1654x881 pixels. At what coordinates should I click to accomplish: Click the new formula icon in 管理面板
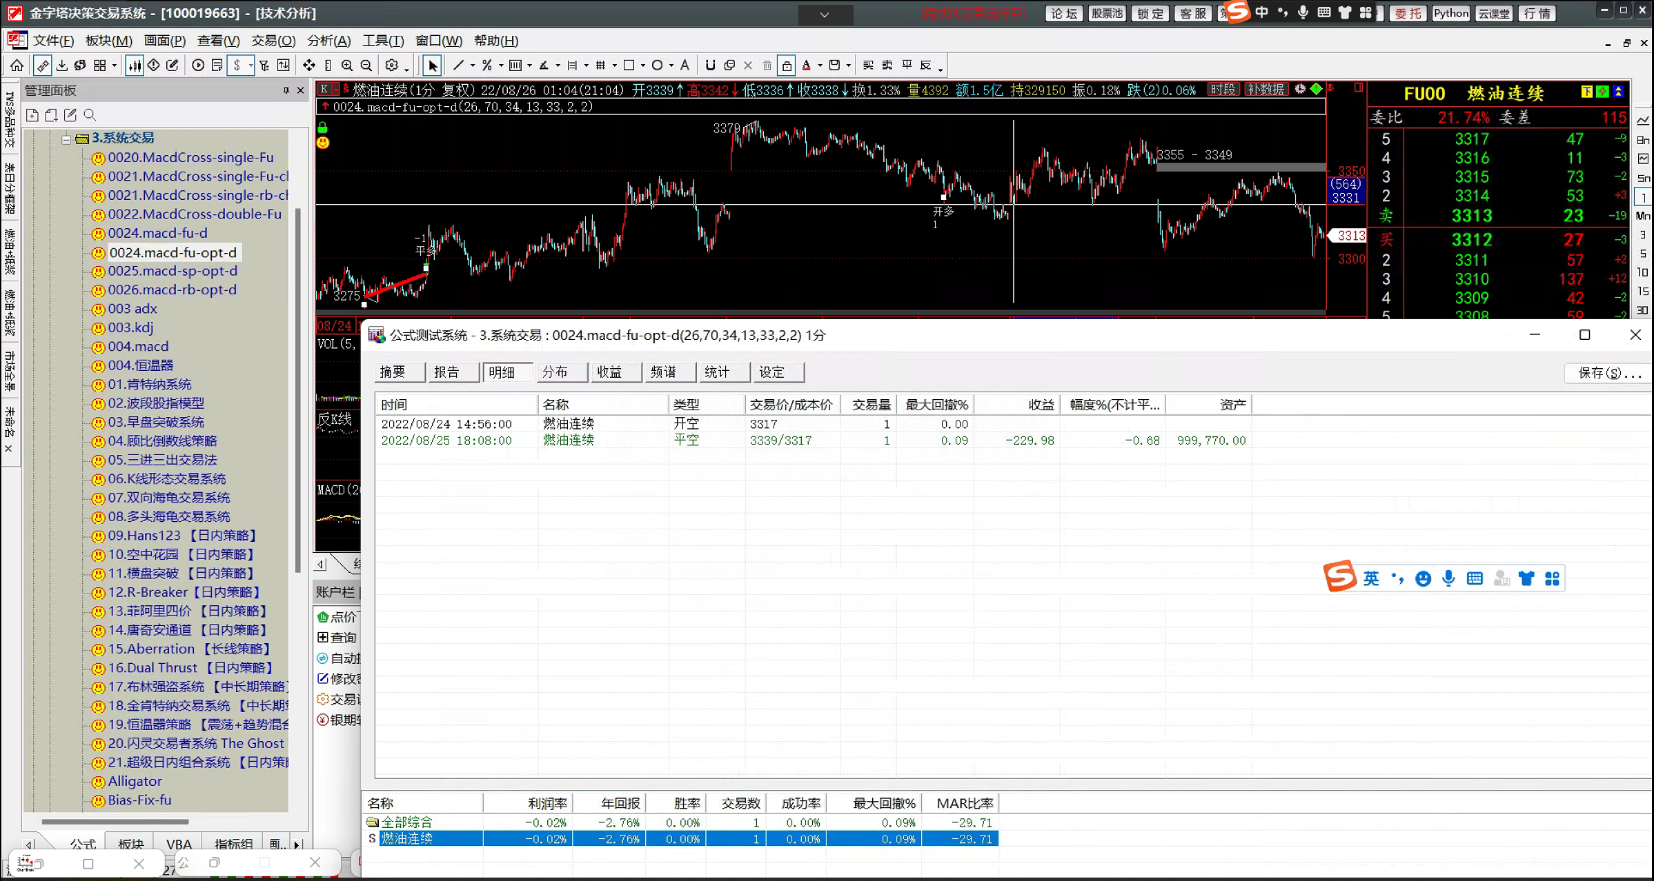(32, 115)
